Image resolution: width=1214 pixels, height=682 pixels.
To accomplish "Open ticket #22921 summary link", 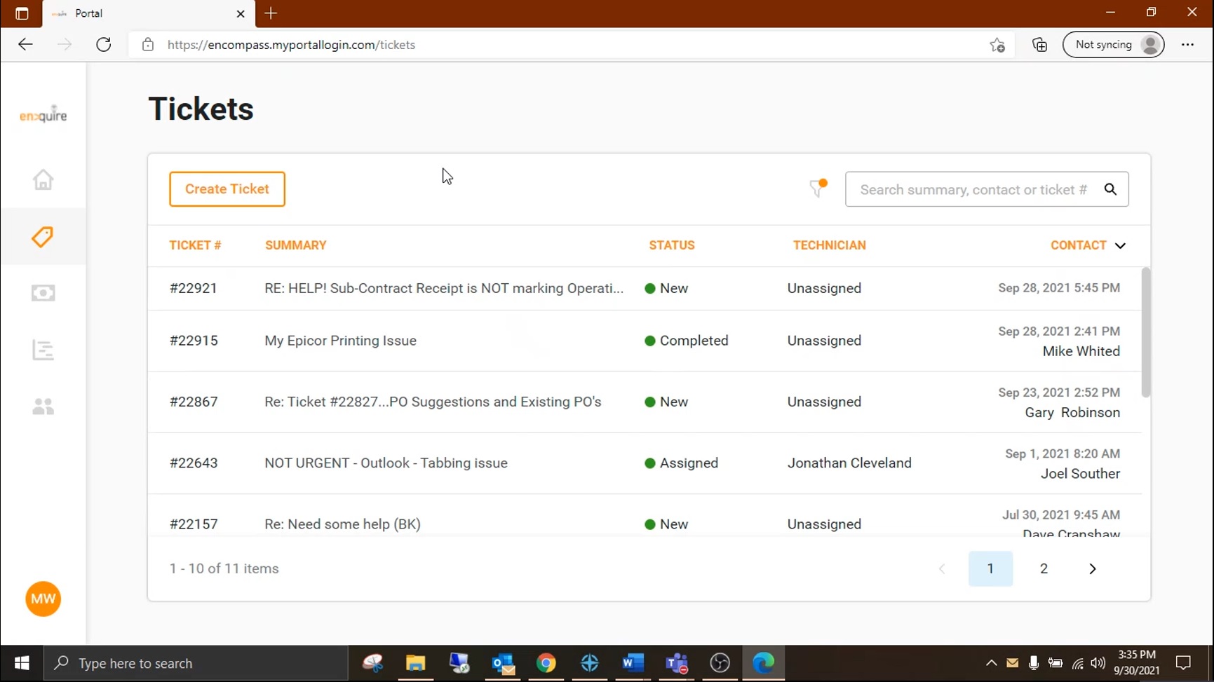I will pos(443,288).
